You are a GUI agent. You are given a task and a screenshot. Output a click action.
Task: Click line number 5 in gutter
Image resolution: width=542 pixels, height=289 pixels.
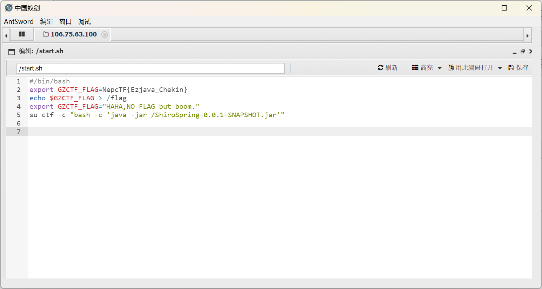coord(19,115)
